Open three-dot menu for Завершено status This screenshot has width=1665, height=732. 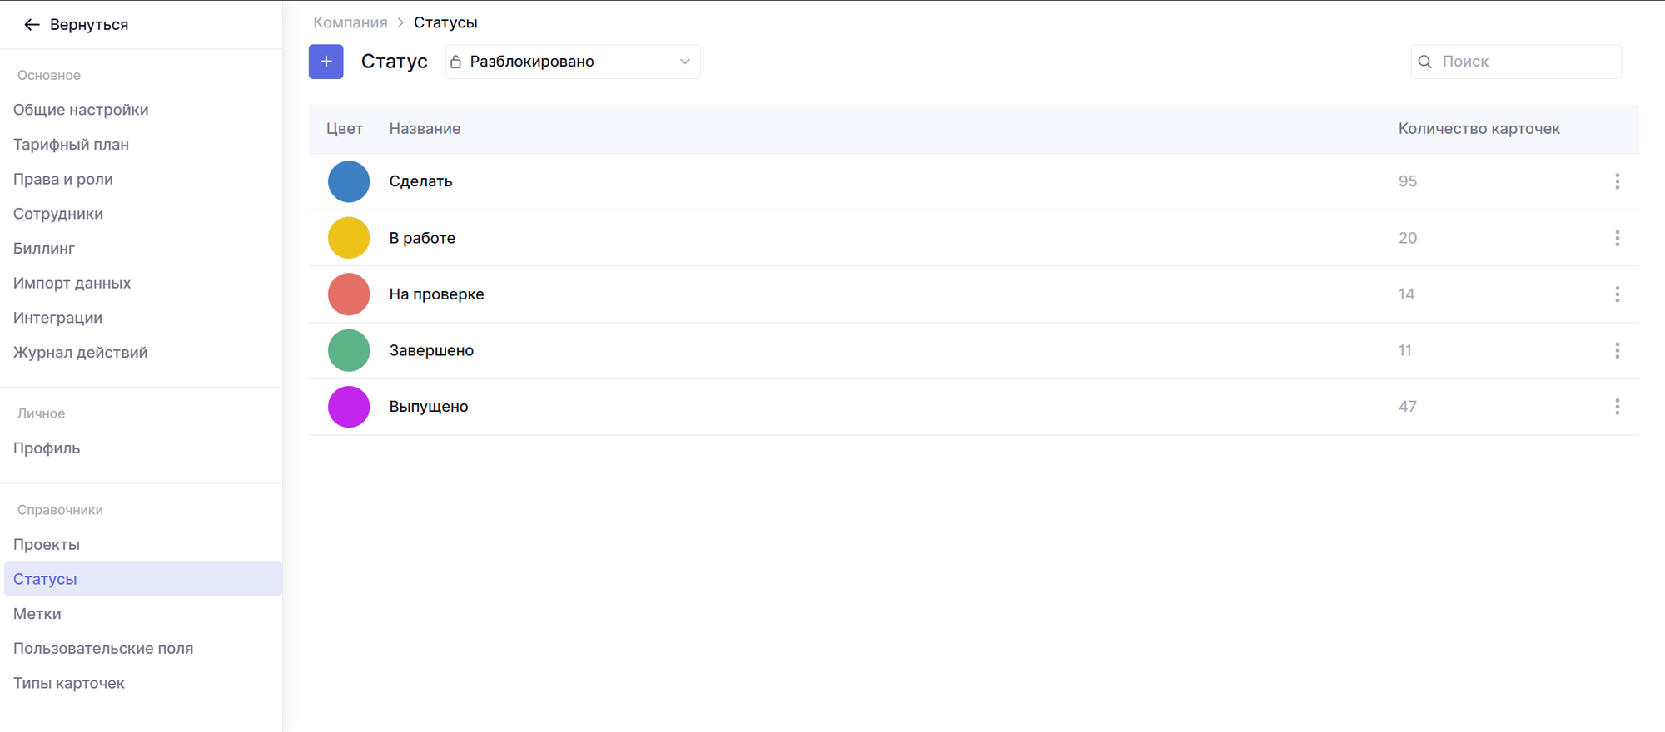pyautogui.click(x=1617, y=350)
